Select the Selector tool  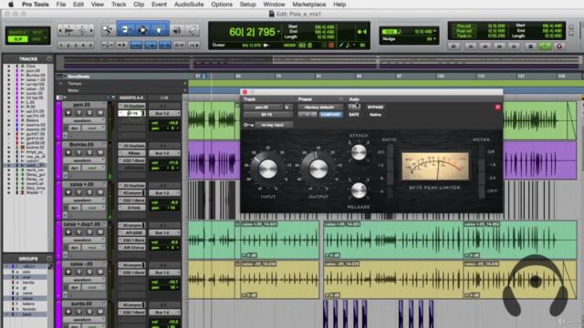click(142, 30)
